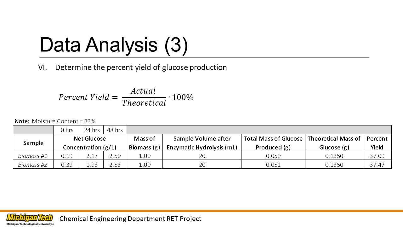
Task: Click the Percent Yield formula
Action: pos(126,97)
